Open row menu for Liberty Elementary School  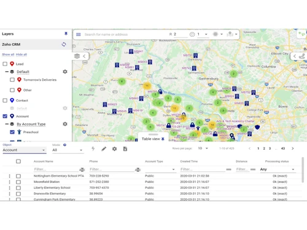point(9,188)
